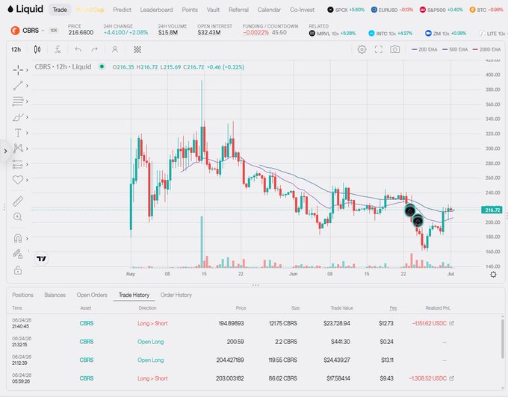Select the crosshair cursor tool

tap(18, 69)
